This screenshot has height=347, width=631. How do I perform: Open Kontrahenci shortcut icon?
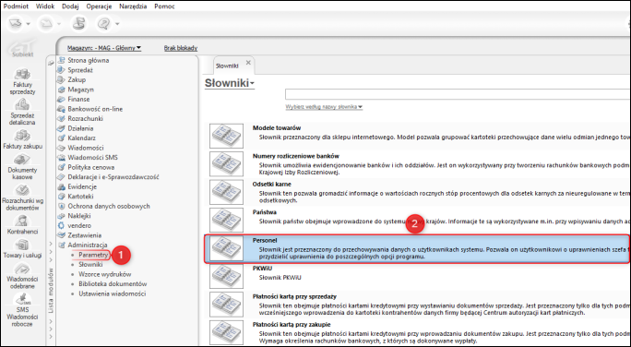coord(22,221)
